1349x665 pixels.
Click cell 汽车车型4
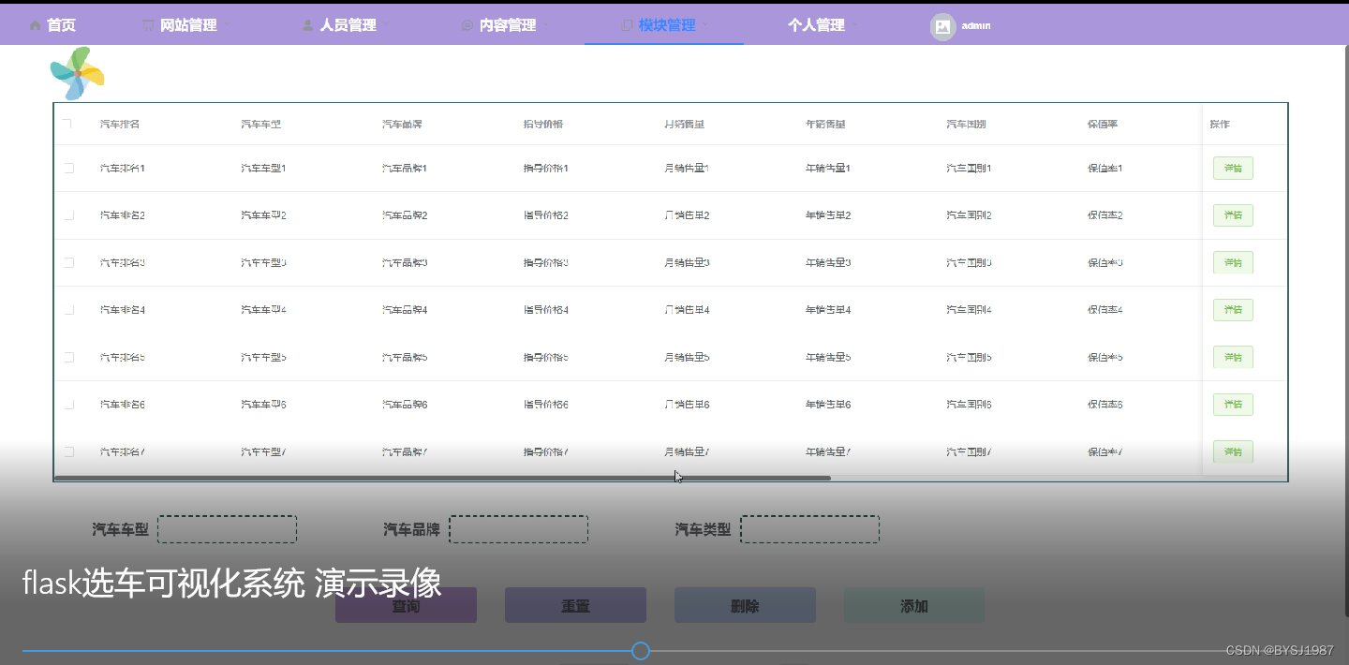263,310
